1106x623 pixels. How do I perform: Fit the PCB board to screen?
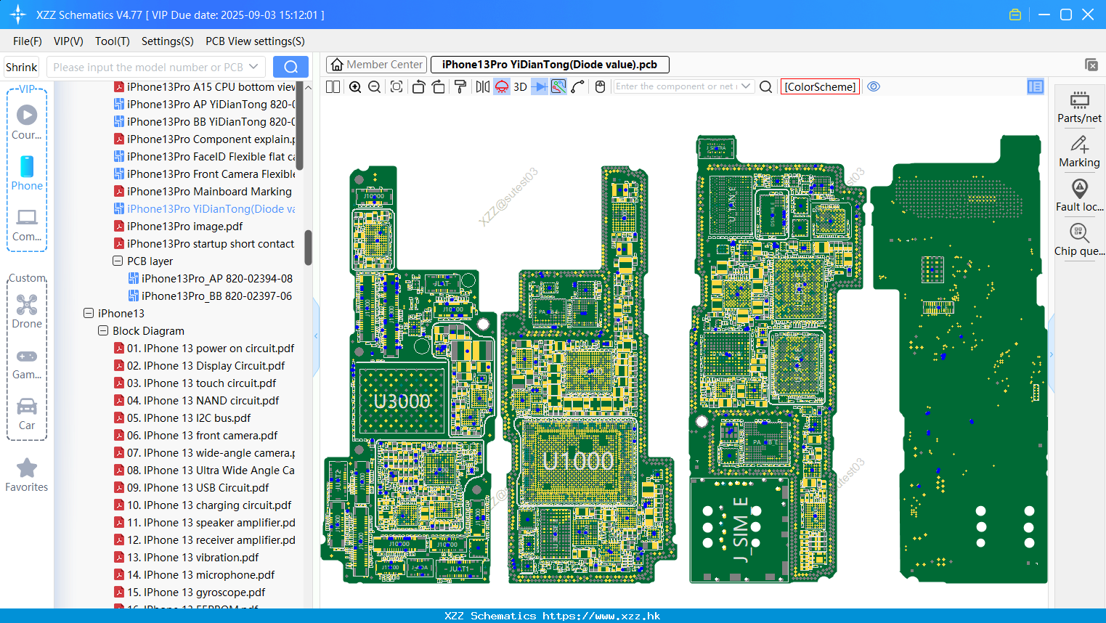point(397,86)
